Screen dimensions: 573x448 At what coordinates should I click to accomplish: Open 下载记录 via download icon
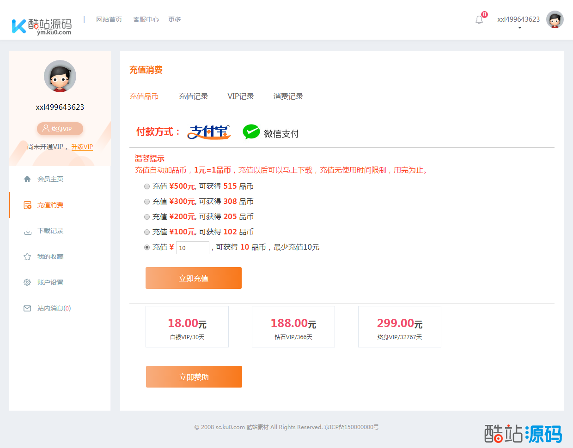click(27, 231)
